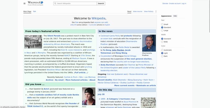Click Create account link
The width and height of the screenshot is (210, 108).
tap(175, 4)
